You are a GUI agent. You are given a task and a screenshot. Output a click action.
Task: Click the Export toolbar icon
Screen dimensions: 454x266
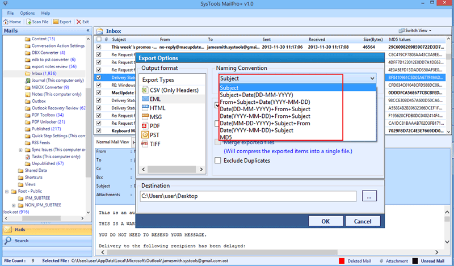(x=56, y=22)
